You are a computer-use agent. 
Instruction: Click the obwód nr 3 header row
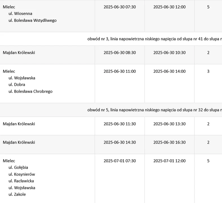tap(111, 39)
